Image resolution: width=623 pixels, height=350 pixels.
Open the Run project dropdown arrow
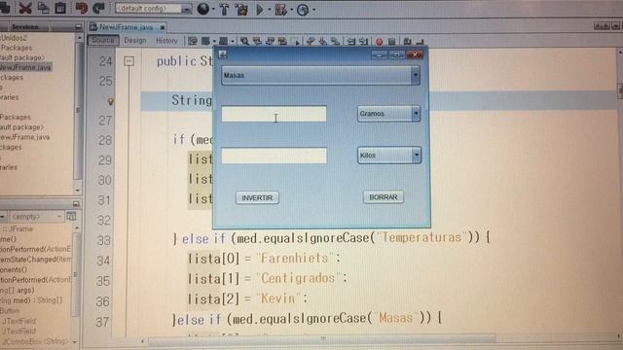click(x=269, y=10)
